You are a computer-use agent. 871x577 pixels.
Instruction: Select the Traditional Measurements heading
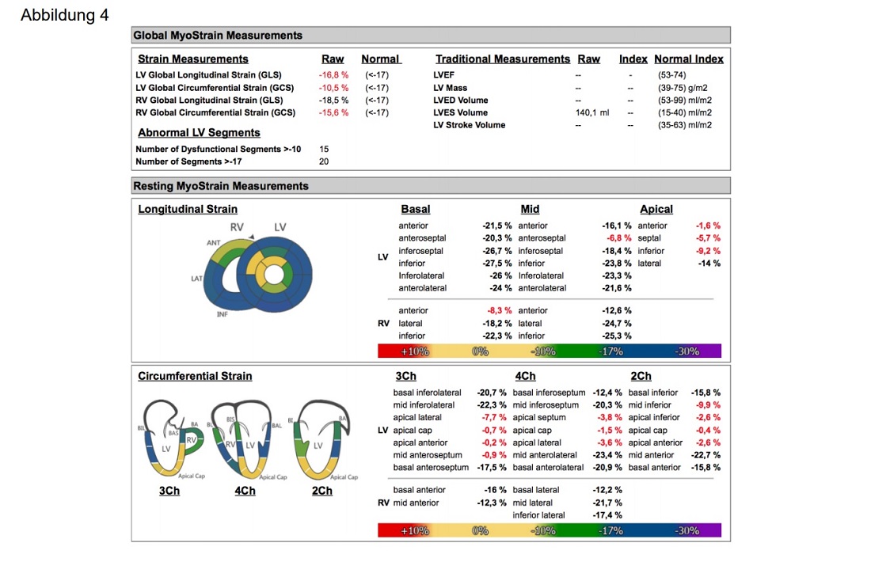click(503, 59)
